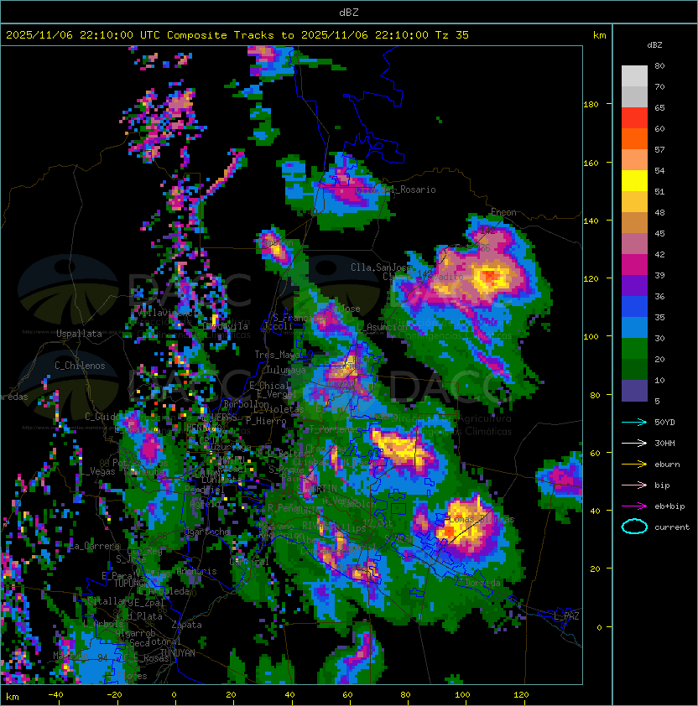Click the yellow eburn arrow in legend
Viewport: 698px width, 706px height.
tap(634, 465)
